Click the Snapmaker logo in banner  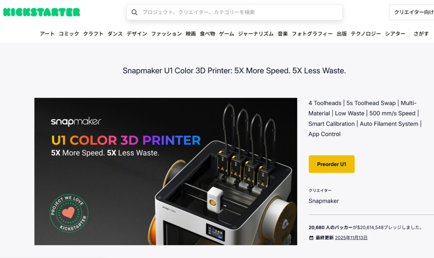tap(76, 122)
